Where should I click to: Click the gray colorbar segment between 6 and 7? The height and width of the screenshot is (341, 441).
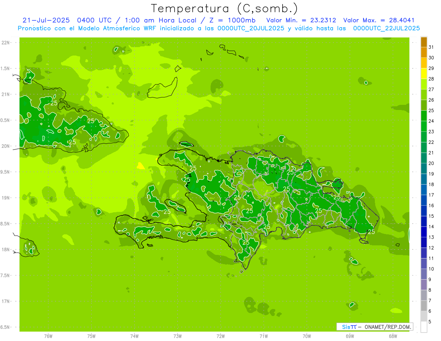(424, 306)
